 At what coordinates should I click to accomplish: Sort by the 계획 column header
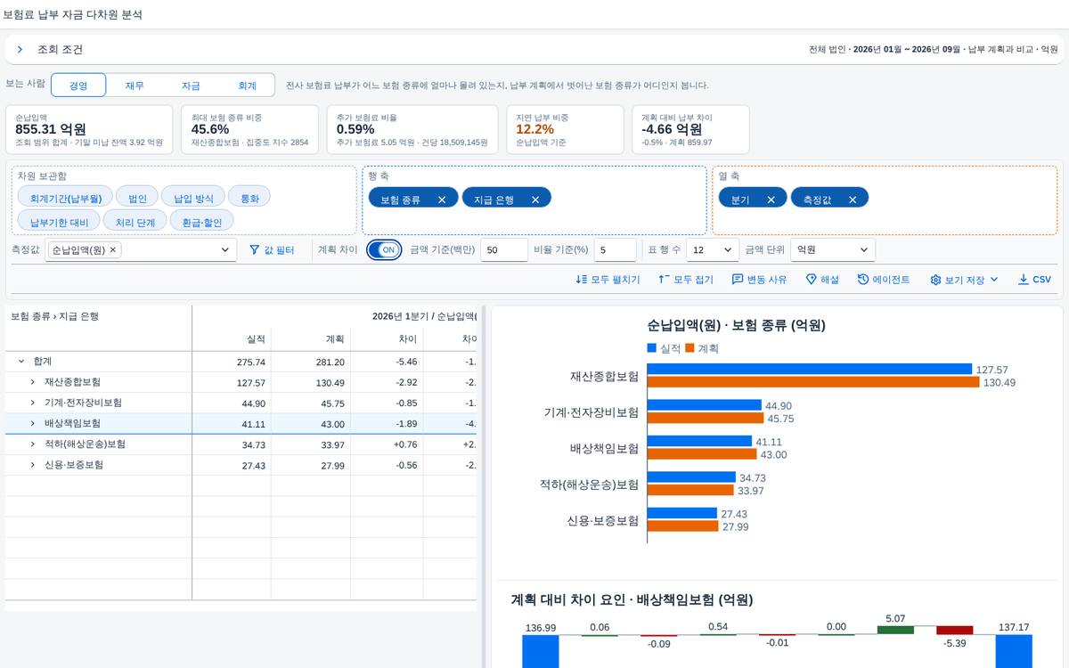311,339
